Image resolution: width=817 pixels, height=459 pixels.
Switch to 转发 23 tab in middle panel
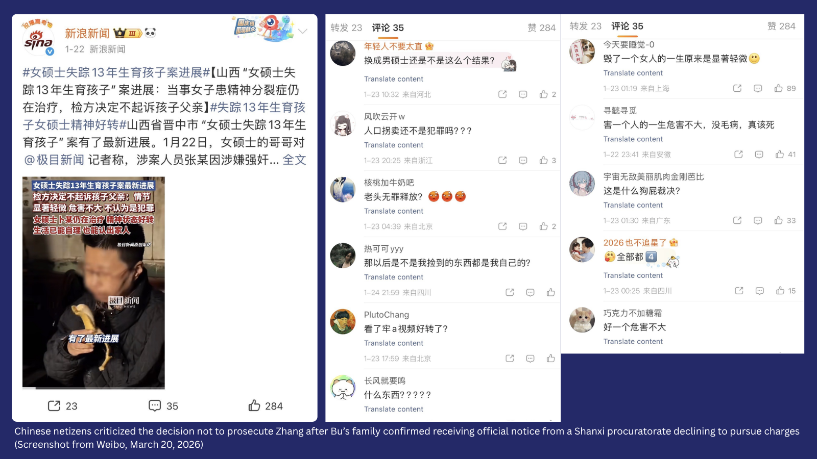pyautogui.click(x=346, y=28)
